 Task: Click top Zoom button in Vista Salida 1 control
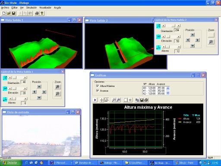coord(57,87)
